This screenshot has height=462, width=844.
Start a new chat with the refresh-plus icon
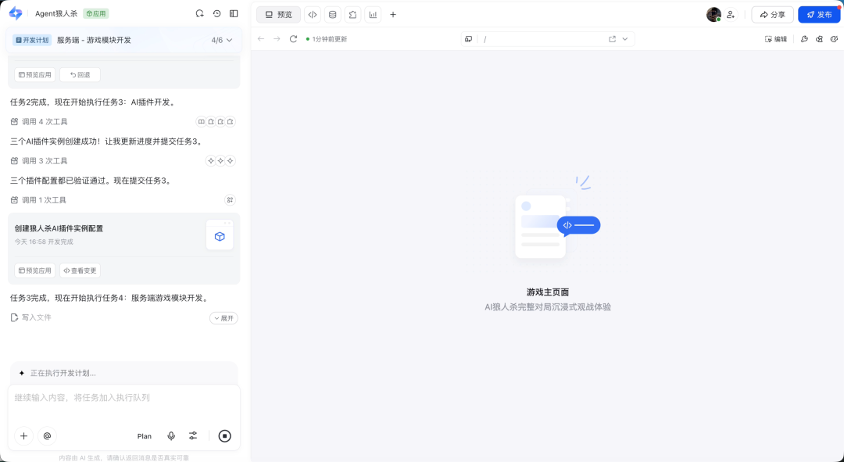(199, 13)
